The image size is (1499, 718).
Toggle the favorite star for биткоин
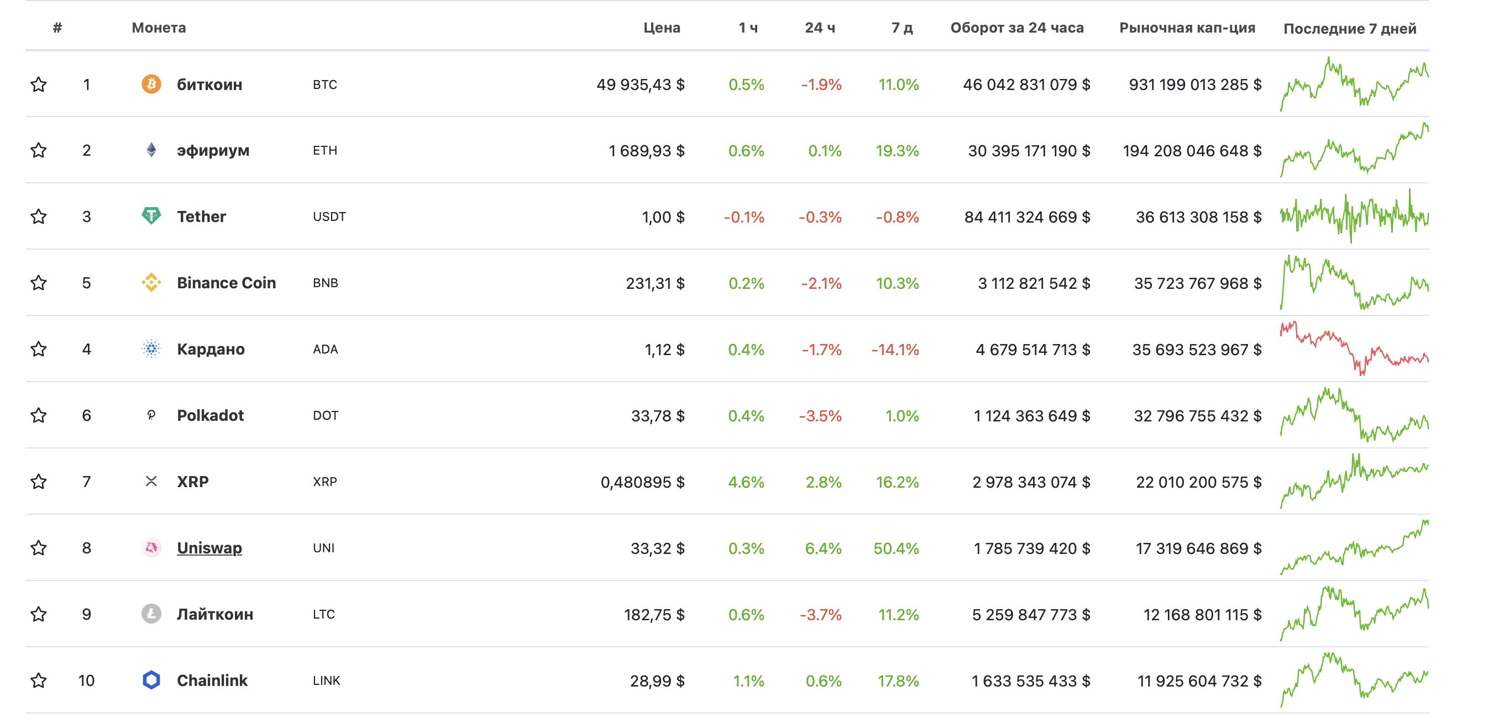pyautogui.click(x=38, y=85)
